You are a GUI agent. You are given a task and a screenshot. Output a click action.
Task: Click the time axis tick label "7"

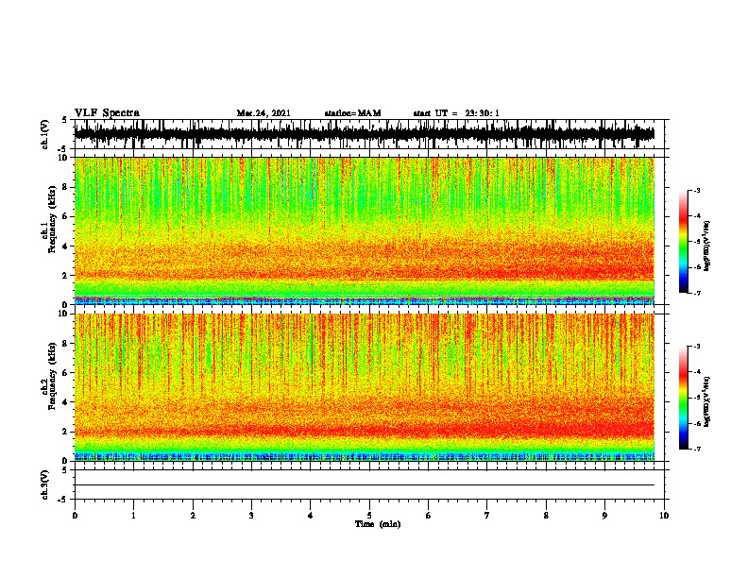487,516
